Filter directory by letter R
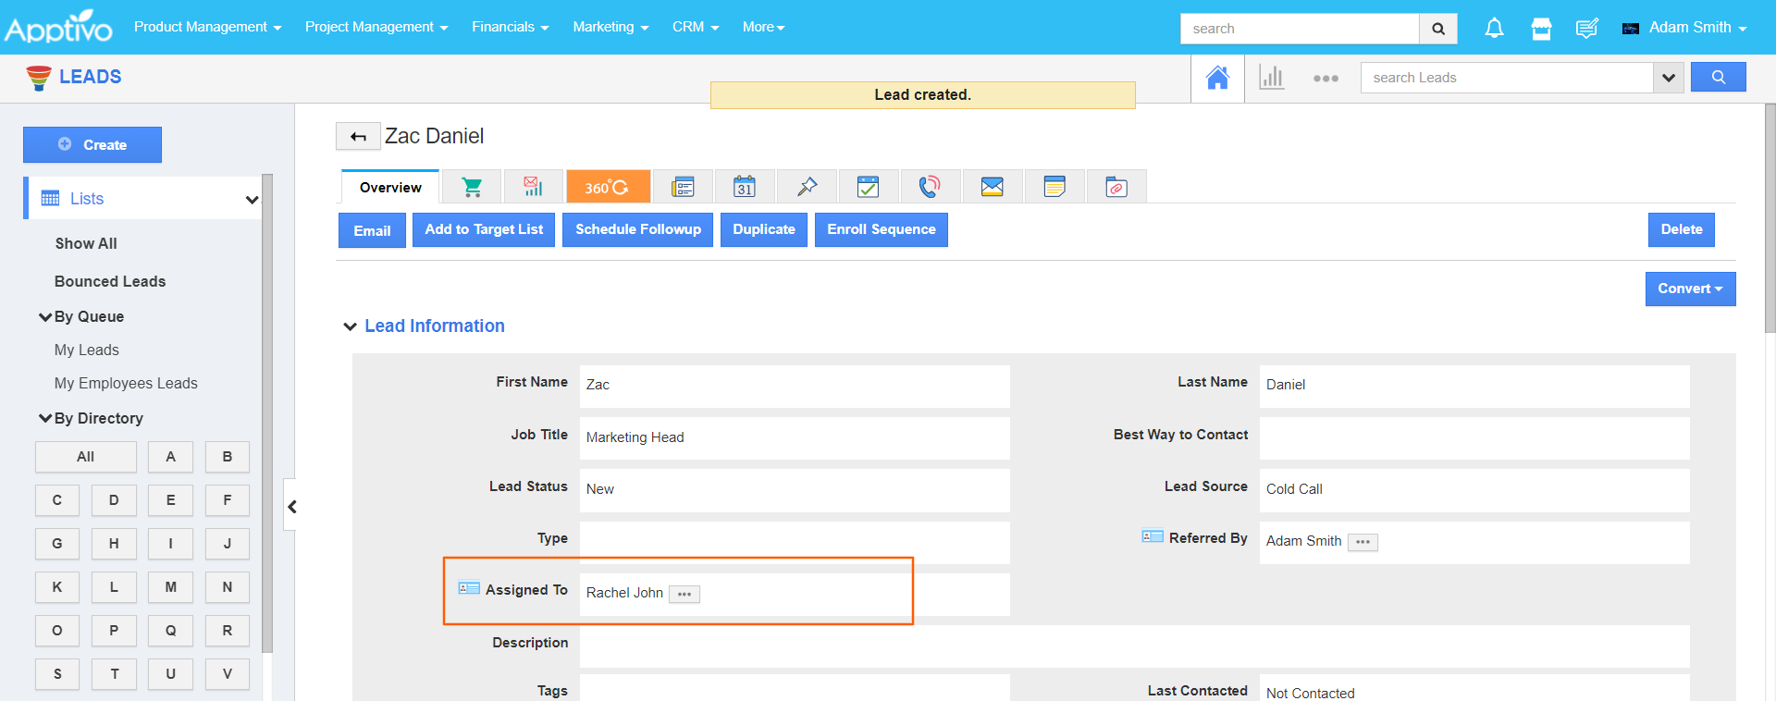1776x701 pixels. [228, 631]
